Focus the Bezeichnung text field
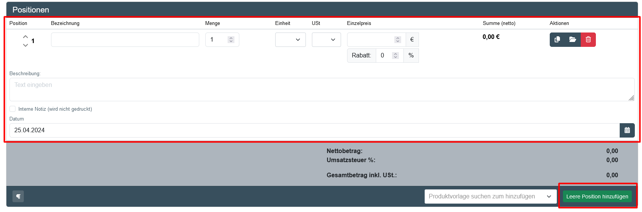Screen dimensions: 642x212 [125, 40]
